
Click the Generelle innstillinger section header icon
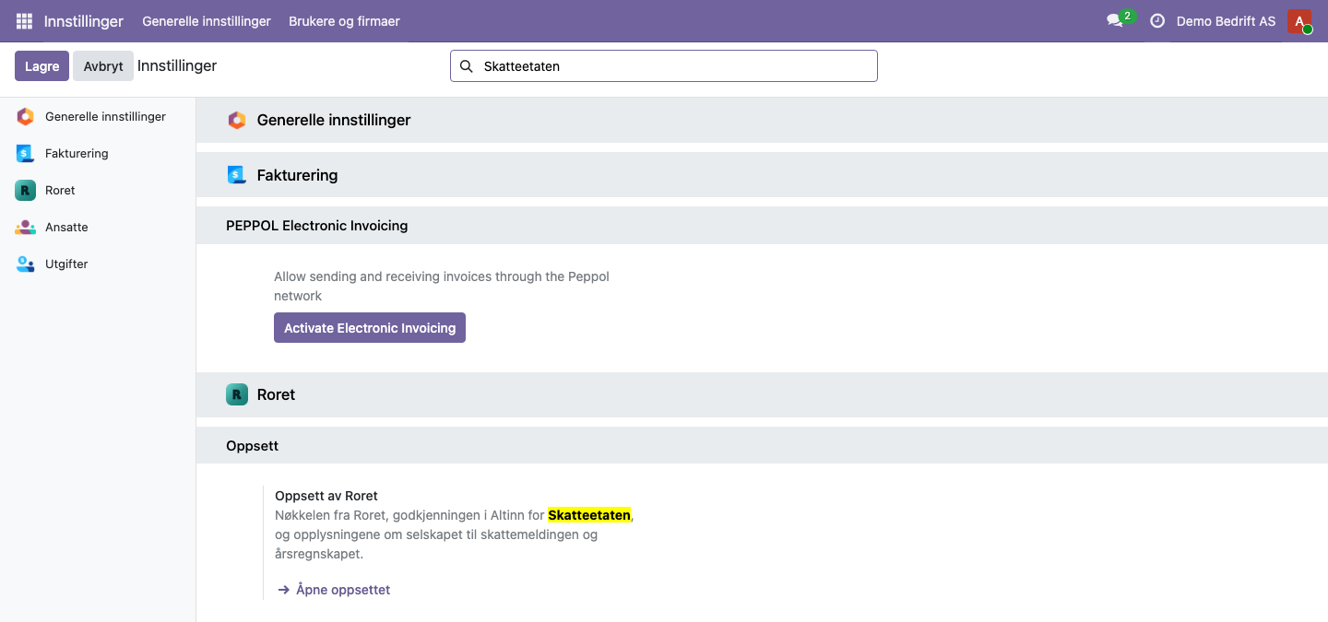(x=237, y=120)
